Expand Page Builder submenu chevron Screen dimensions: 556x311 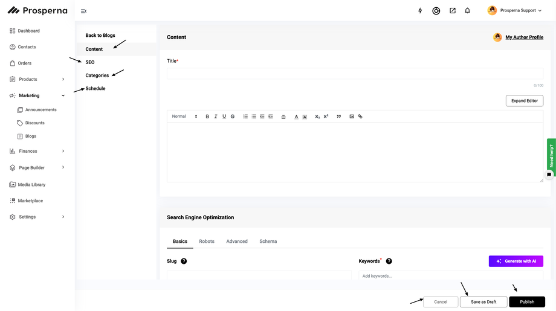coord(63,167)
